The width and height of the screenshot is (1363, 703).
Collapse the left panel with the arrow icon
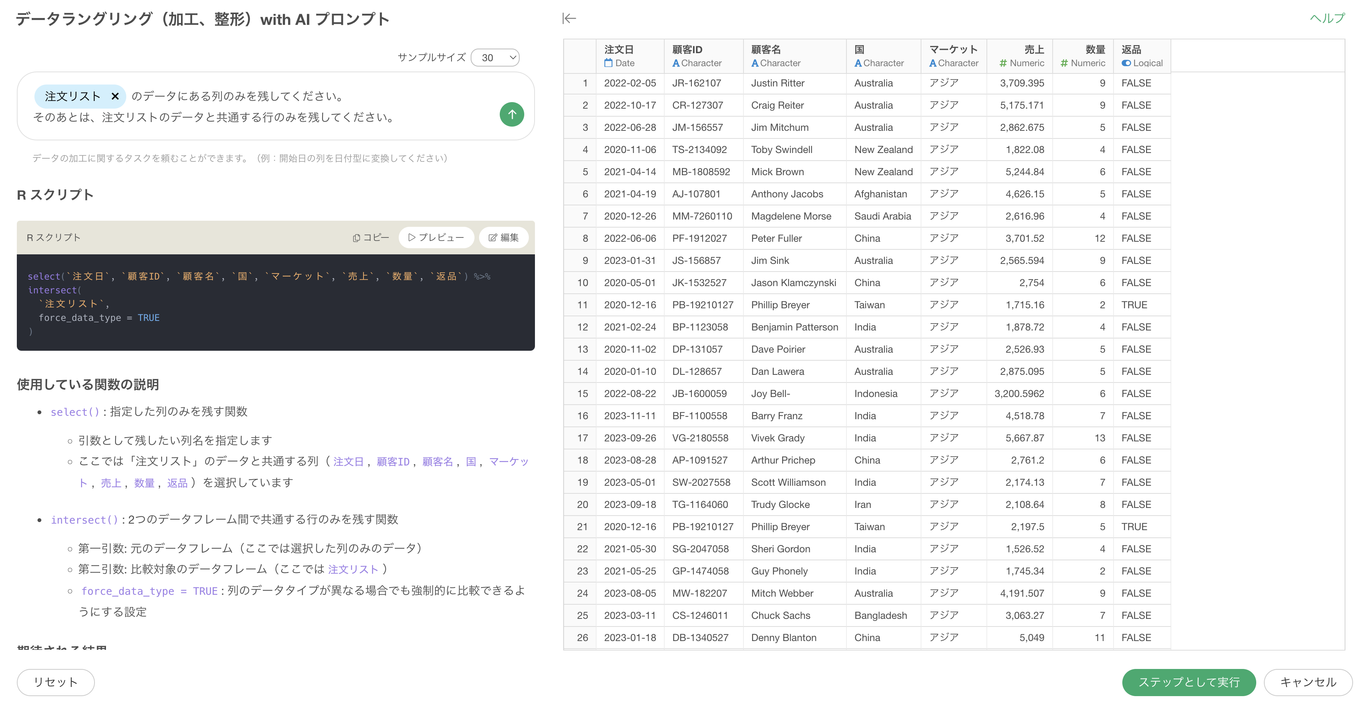click(x=569, y=18)
